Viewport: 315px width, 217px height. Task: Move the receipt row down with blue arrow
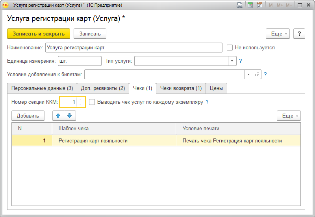click(69, 116)
